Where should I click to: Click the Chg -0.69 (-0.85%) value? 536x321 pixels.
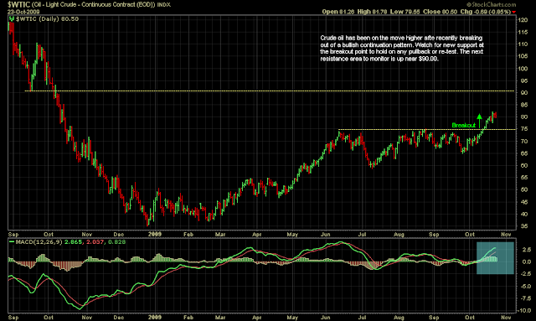click(485, 12)
